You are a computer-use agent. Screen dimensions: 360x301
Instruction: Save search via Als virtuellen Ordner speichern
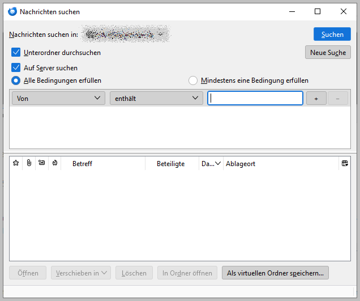(x=275, y=273)
